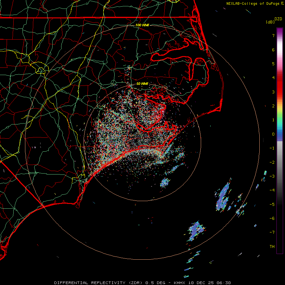Click the gray -2 dB section of color bar
The width and height of the screenshot is (285, 285).
coord(280,162)
